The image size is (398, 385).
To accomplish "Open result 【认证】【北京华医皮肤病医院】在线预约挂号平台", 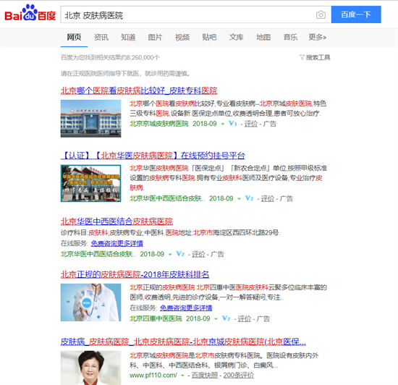I will tap(153, 156).
